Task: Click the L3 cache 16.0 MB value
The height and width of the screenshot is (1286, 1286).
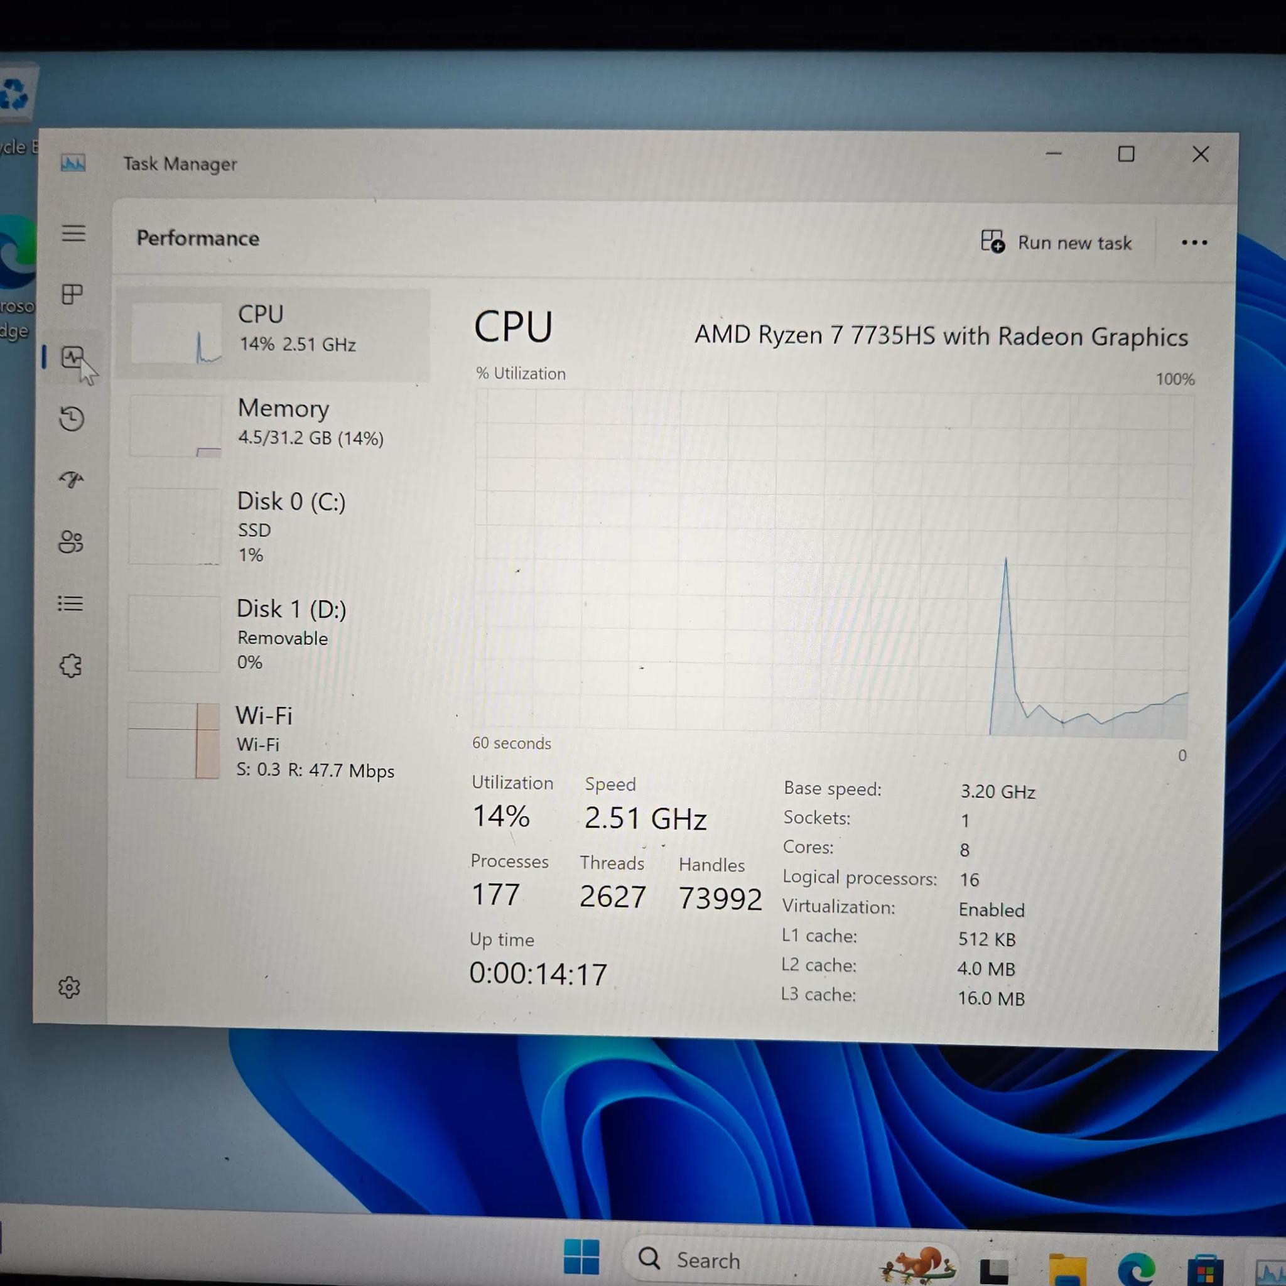Action: (x=991, y=998)
